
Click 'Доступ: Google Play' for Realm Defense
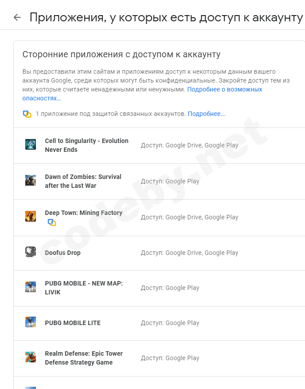point(170,358)
